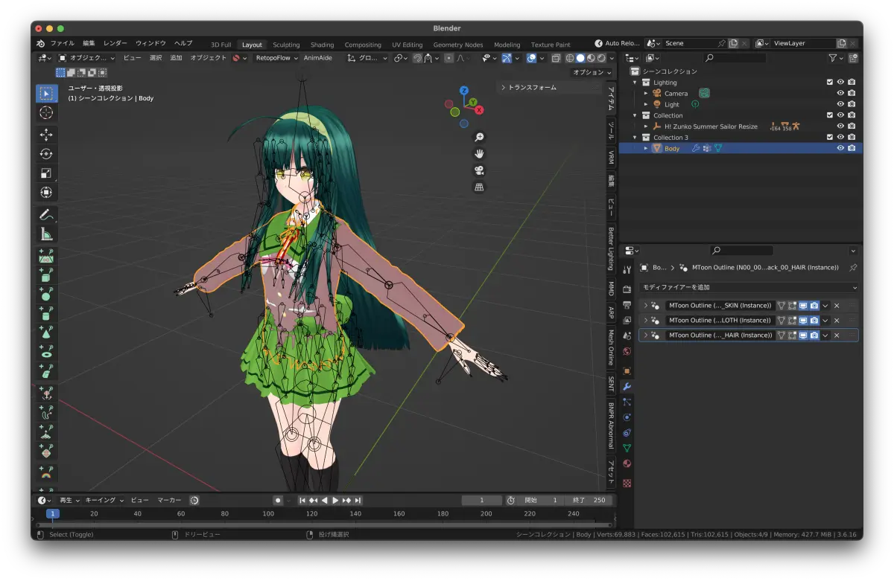The width and height of the screenshot is (894, 581).
Task: Select the Measure tool
Action: [46, 234]
